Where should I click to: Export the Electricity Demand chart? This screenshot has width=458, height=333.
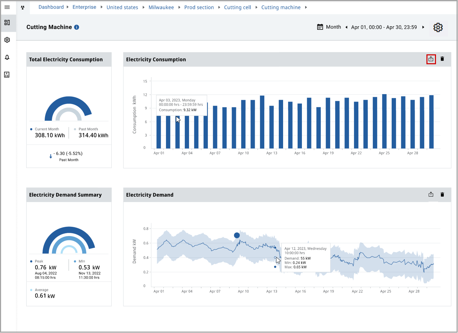[431, 194]
